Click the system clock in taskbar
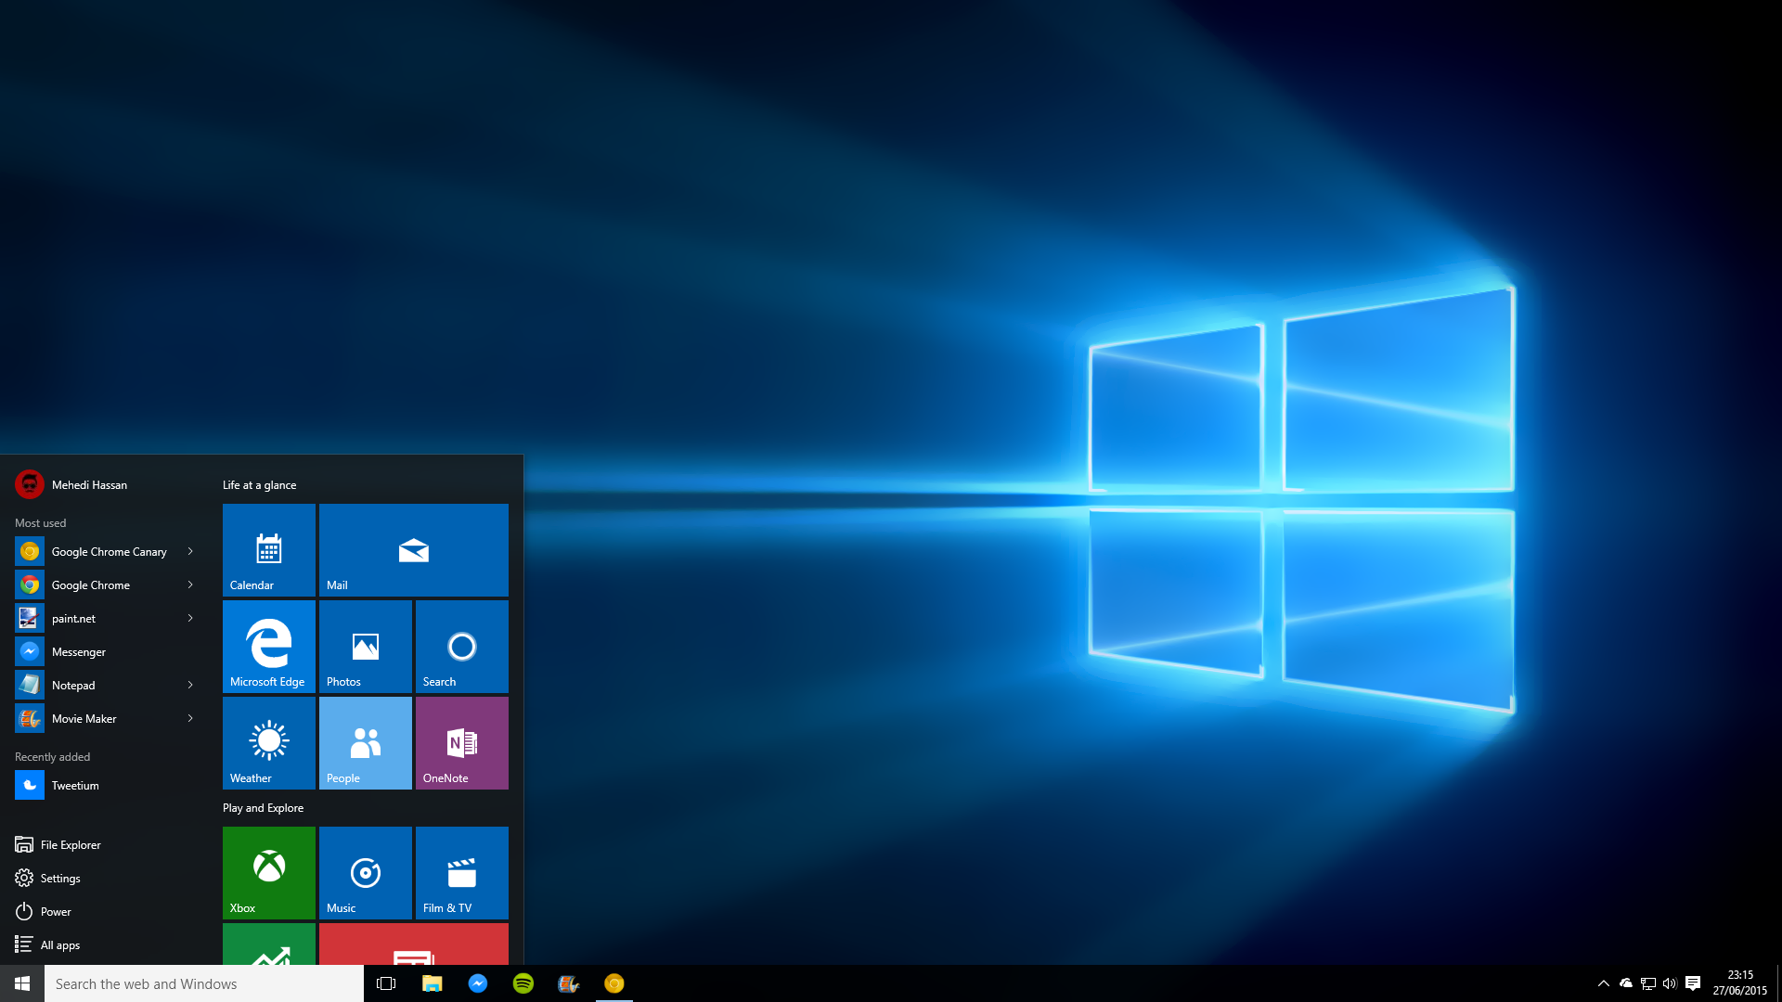1782x1002 pixels. click(x=1738, y=983)
